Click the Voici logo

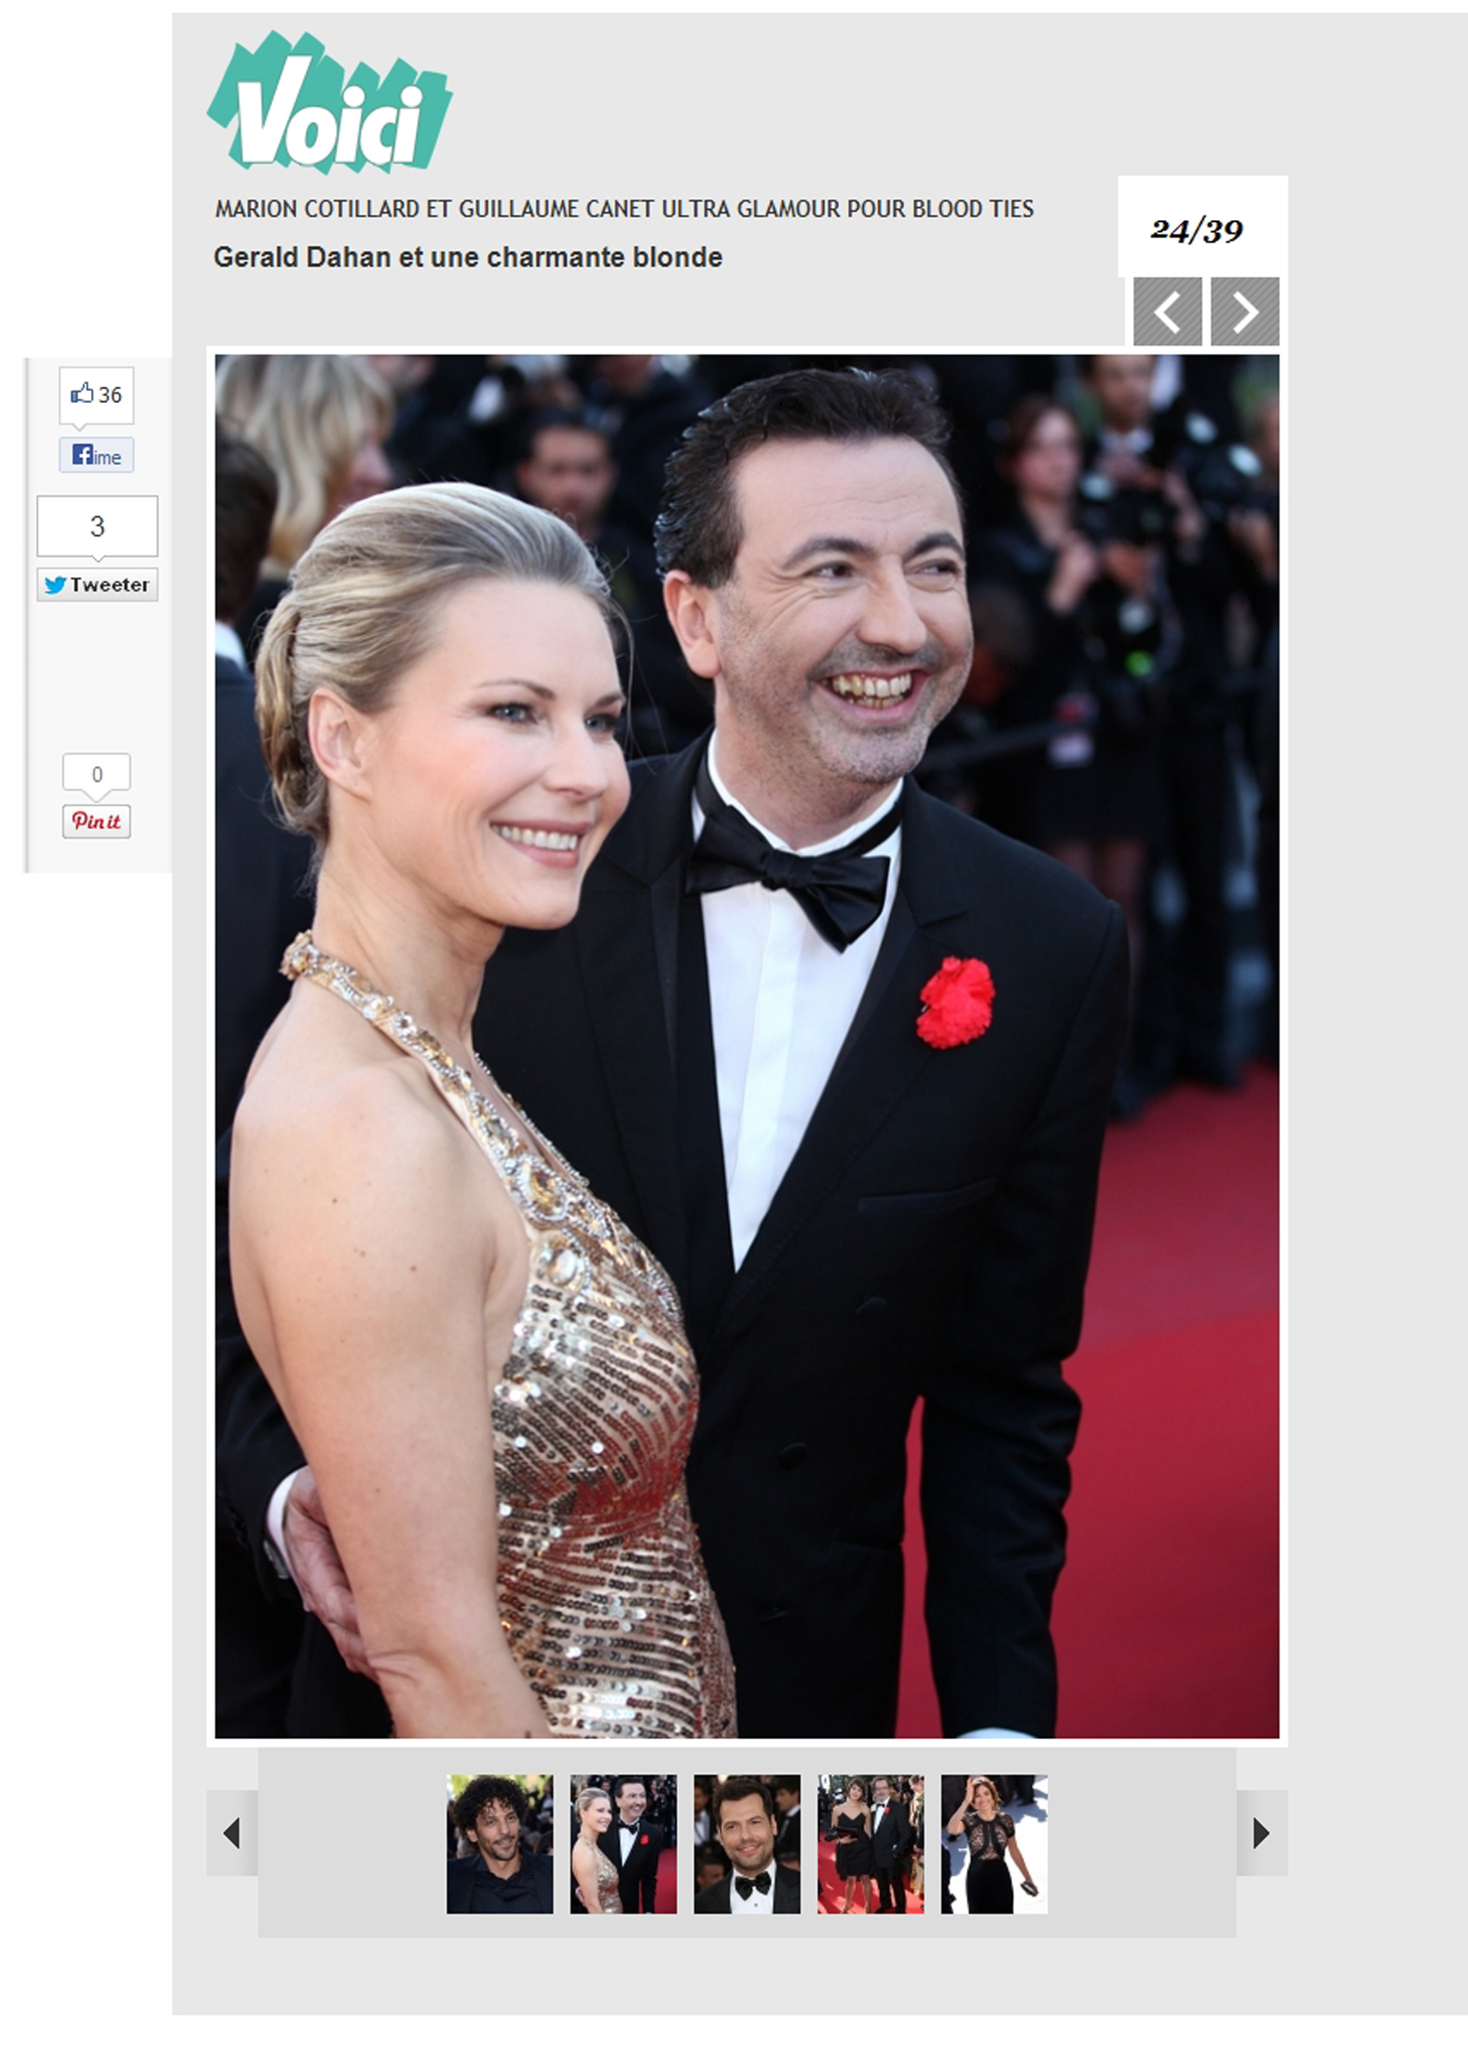click(329, 104)
